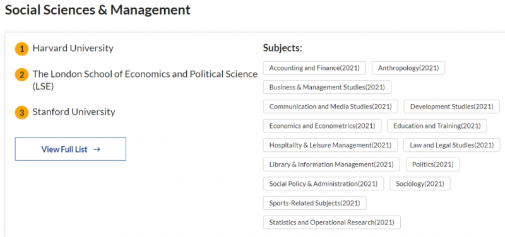Select Statistics and Operational Research(2021)
505x237 pixels.
point(332,223)
